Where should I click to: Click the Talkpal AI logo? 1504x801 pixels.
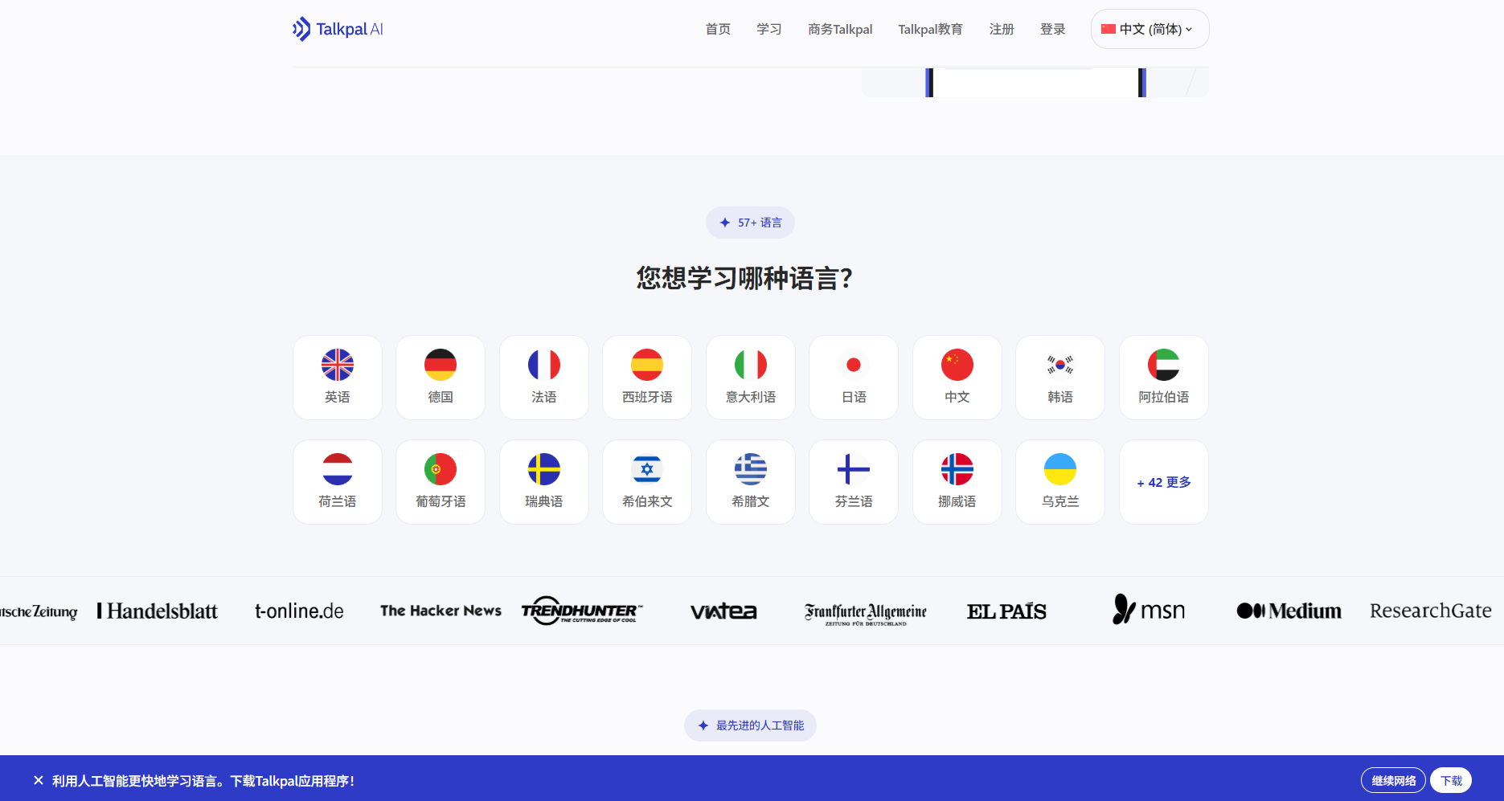click(x=338, y=29)
